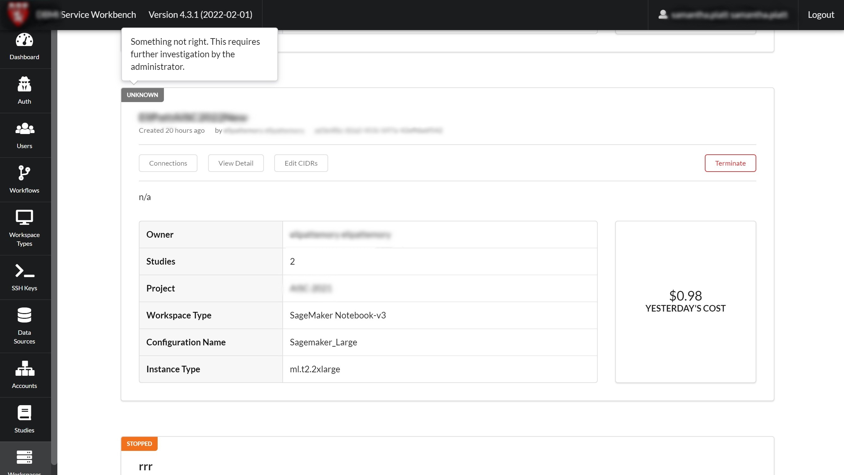844x475 pixels.
Task: Select the Auth sidebar icon
Action: point(24,91)
